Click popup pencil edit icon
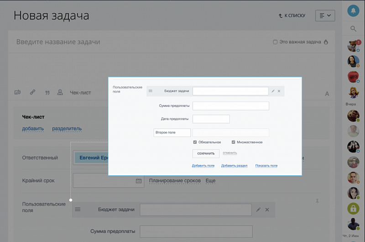 273,91
